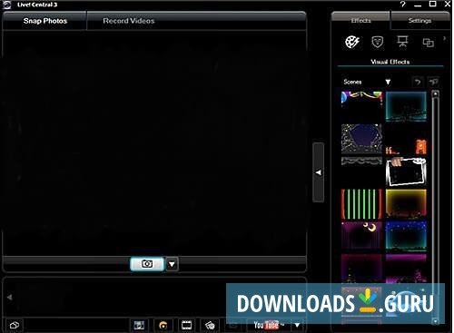
Task: Open the photo editor icon in bottom toolbar
Action: tap(139, 326)
